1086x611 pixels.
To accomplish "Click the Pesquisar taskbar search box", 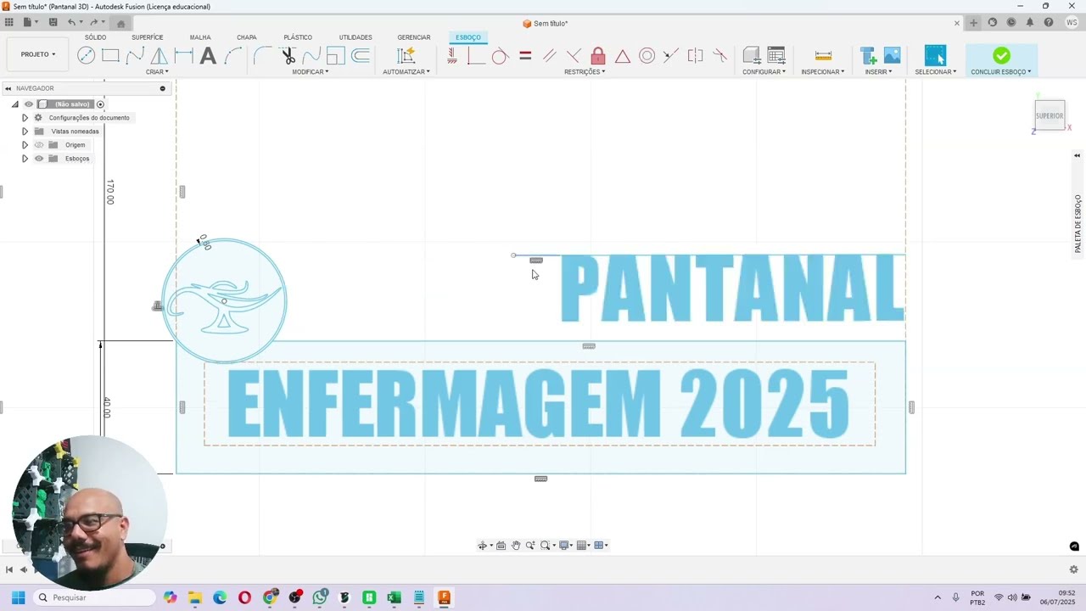I will (x=94, y=597).
